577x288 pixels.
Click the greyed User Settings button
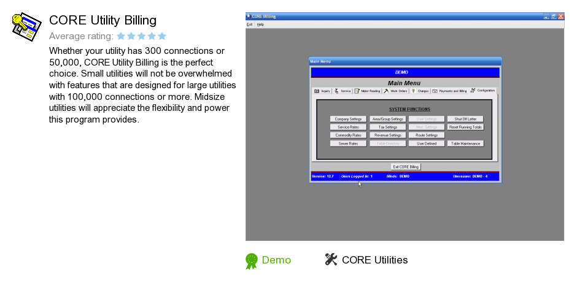[x=427, y=119]
